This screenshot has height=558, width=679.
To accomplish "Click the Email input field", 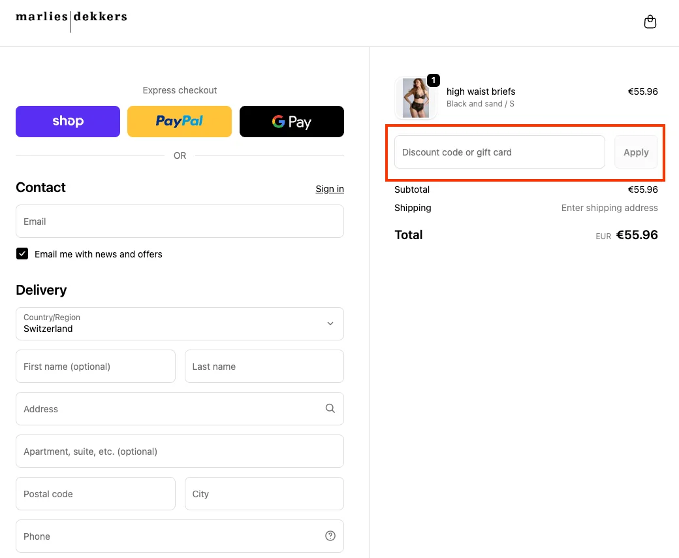I will click(x=180, y=222).
